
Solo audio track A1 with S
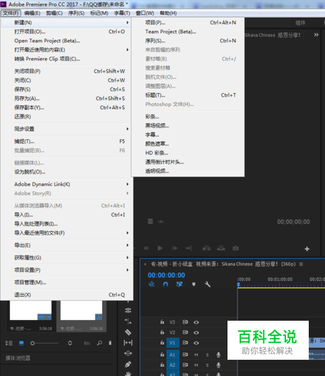pyautogui.click(x=207, y=355)
